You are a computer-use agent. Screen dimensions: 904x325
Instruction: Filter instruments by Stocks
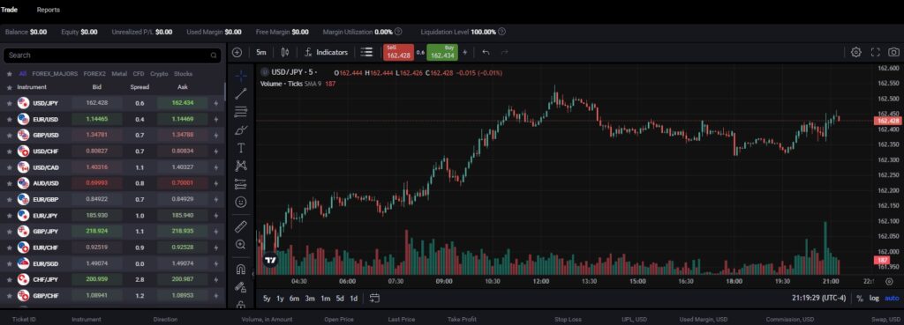point(184,74)
